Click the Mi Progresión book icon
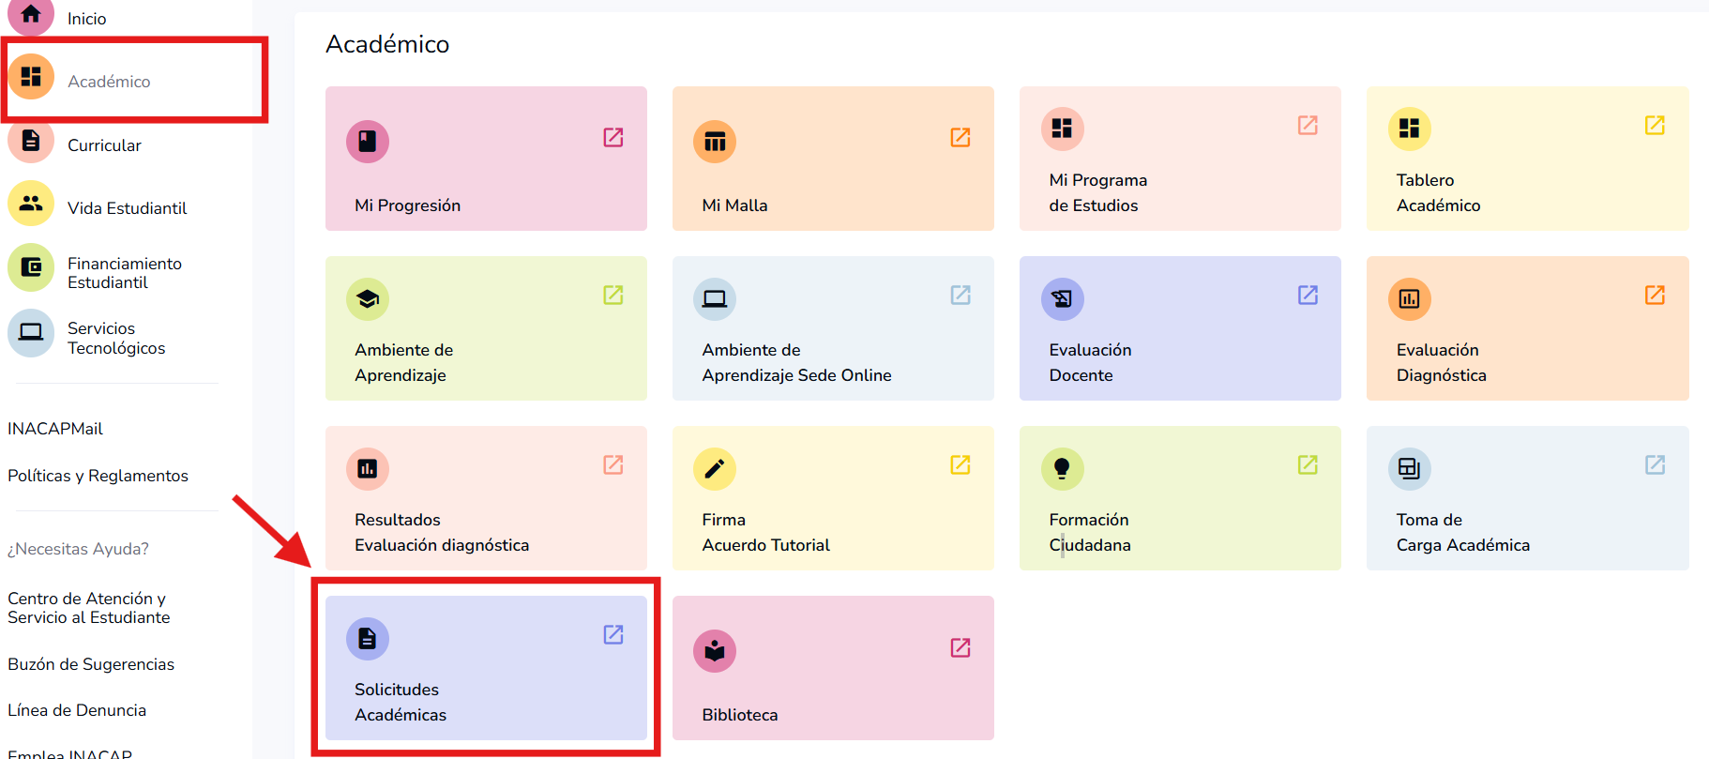The width and height of the screenshot is (1709, 759). pyautogui.click(x=368, y=142)
